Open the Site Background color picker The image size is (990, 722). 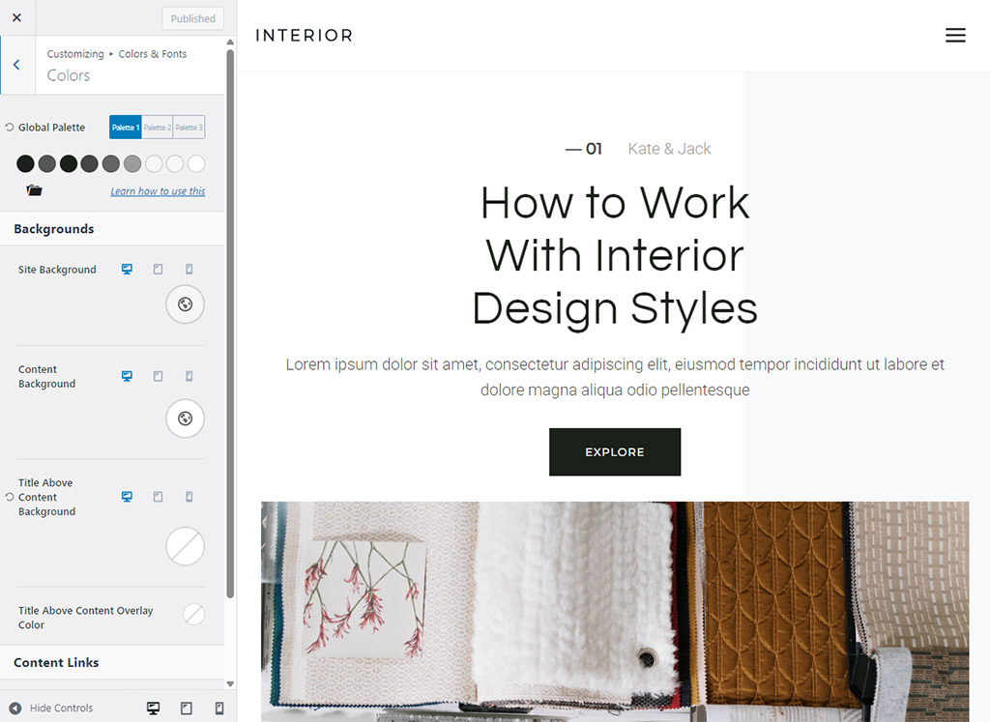[x=185, y=304]
